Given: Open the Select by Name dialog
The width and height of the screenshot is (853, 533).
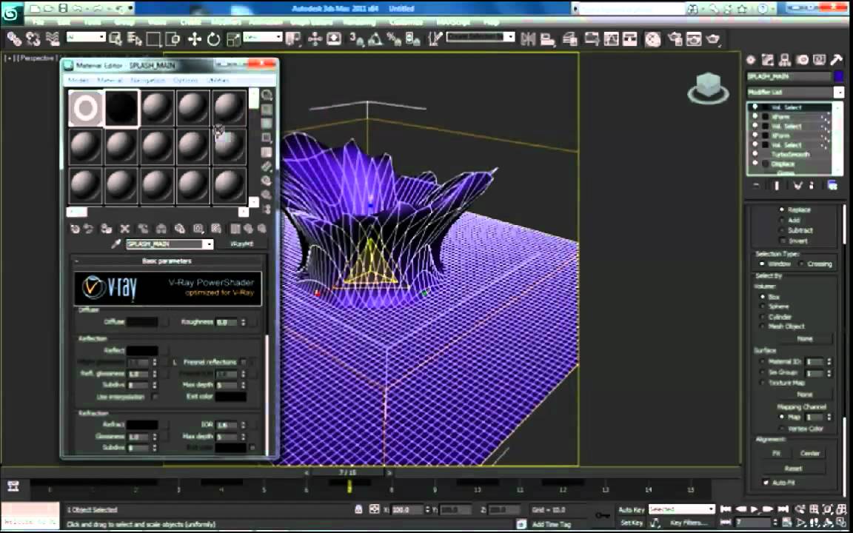Looking at the screenshot, I should 134,38.
